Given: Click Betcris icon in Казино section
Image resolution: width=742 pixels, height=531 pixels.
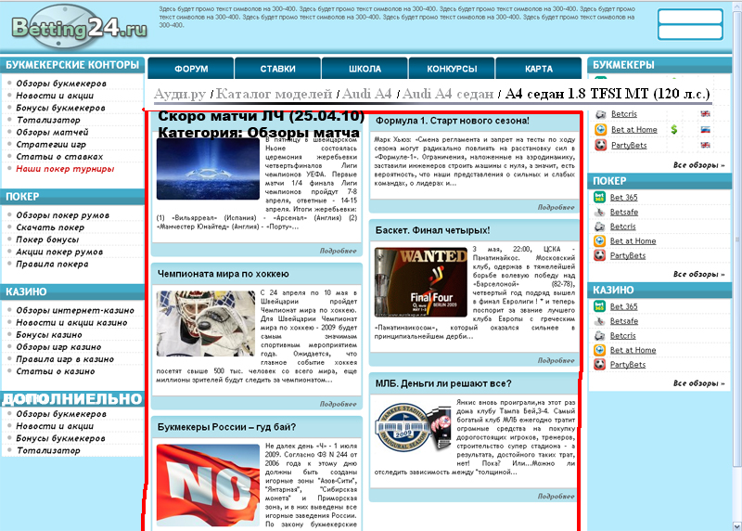Looking at the screenshot, I should (599, 335).
